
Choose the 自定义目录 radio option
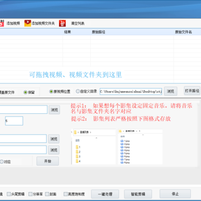coord(78,92)
